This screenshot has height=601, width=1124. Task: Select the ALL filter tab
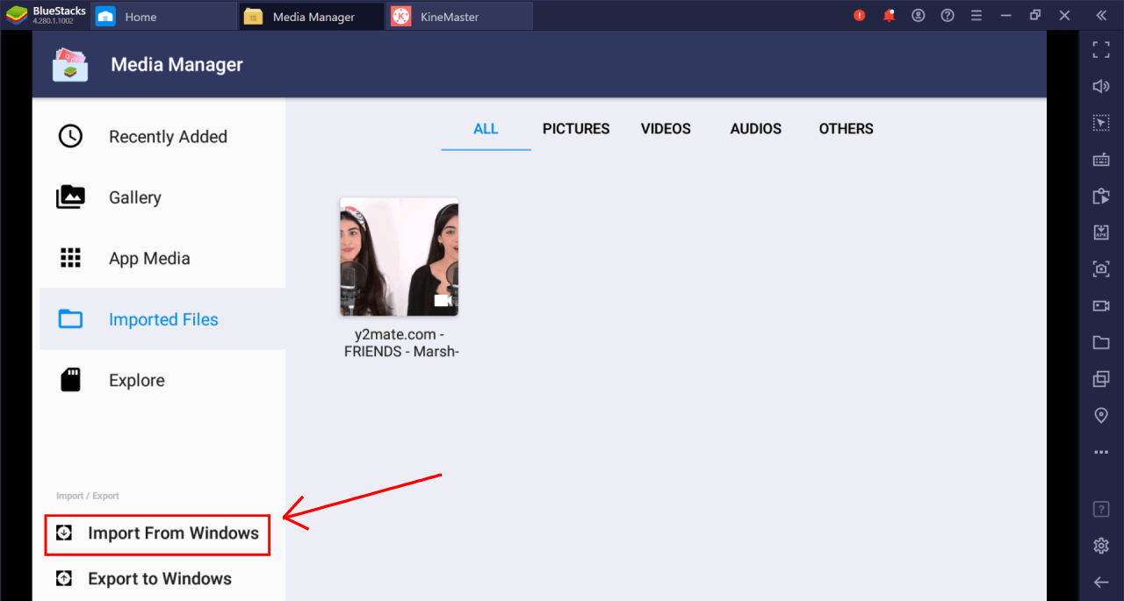486,129
